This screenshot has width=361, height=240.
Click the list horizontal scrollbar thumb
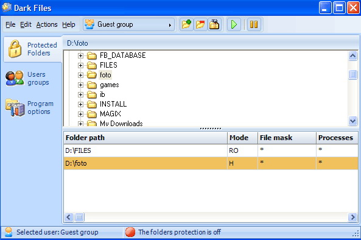pos(79,217)
